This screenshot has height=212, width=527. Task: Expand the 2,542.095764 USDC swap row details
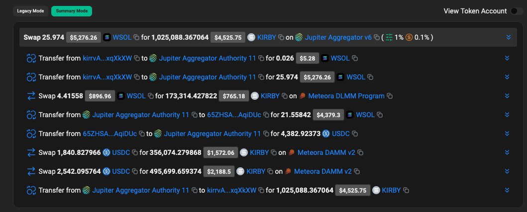tap(507, 171)
